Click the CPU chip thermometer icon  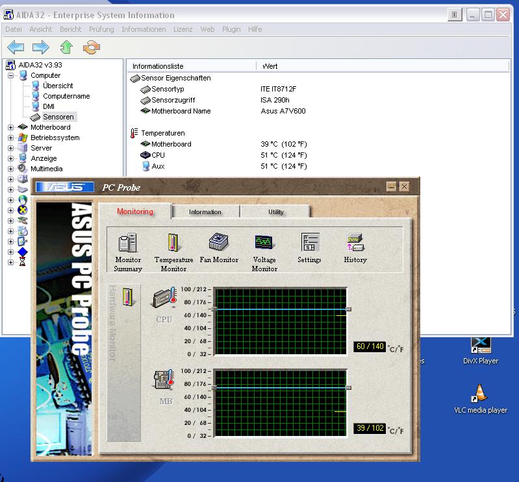click(164, 298)
